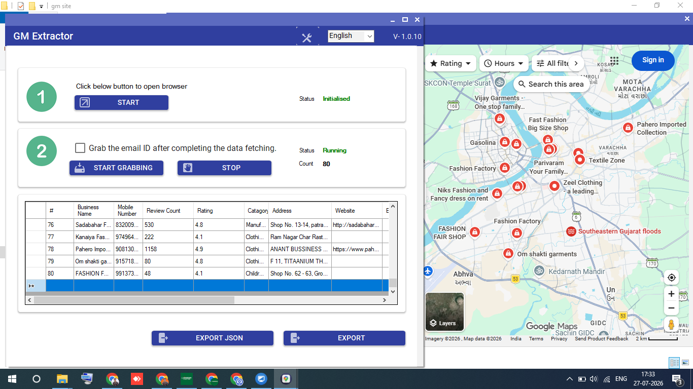Select the Address column header
Viewport: 693px width, 389px height.
tap(300, 211)
